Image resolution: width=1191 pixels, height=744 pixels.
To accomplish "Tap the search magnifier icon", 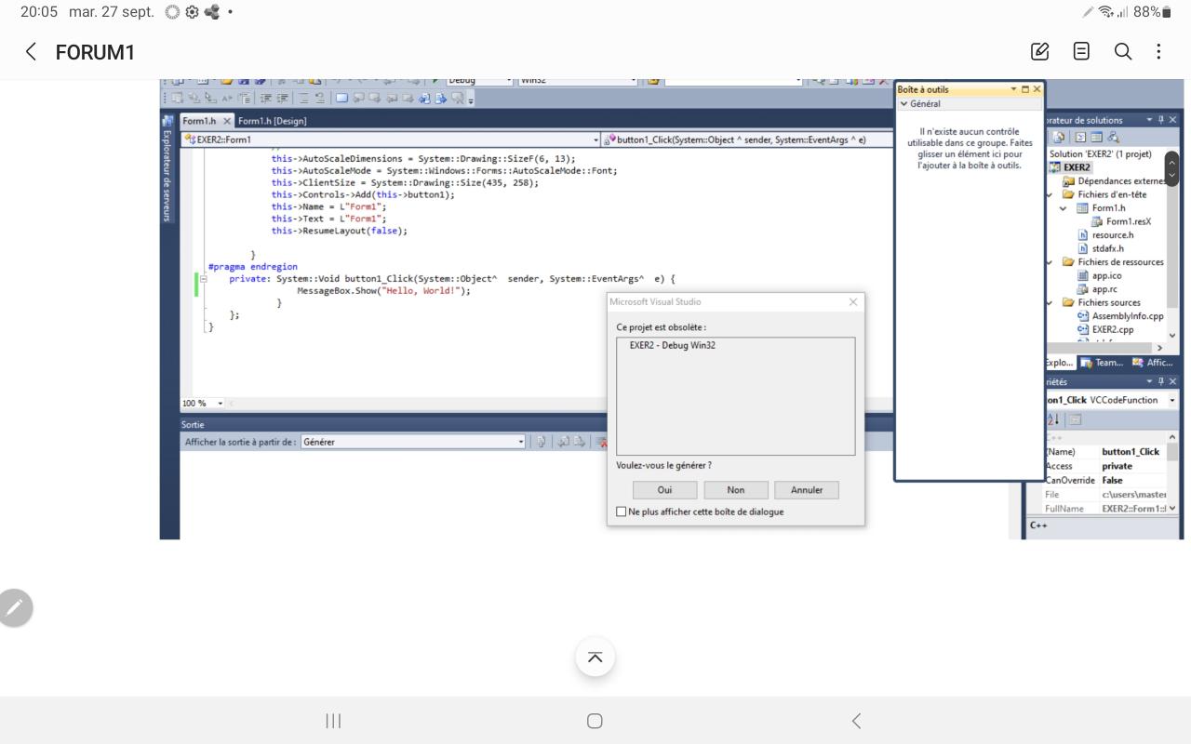I will click(x=1123, y=52).
